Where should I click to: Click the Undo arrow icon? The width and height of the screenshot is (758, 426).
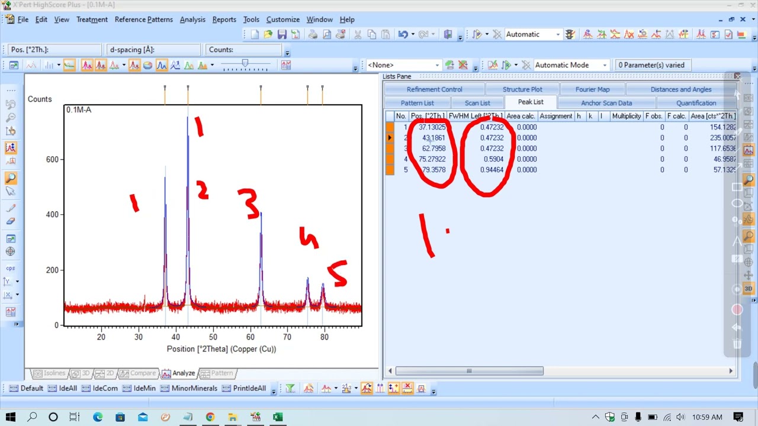(x=403, y=34)
